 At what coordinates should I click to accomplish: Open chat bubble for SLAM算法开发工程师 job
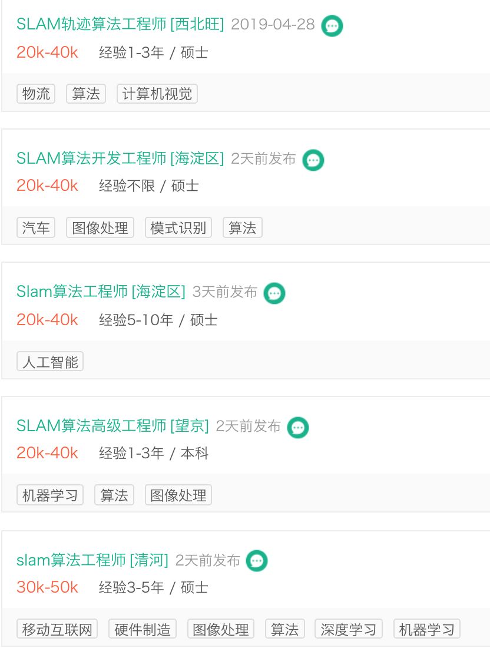313,160
